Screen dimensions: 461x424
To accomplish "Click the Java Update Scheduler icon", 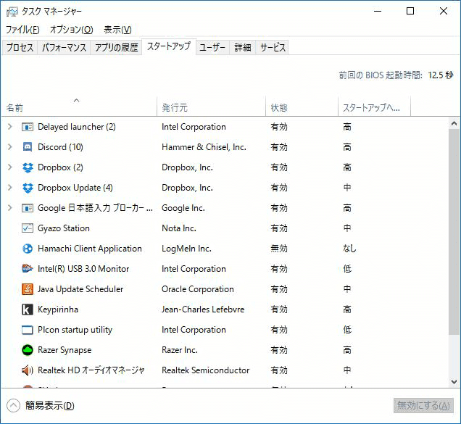I will tap(28, 289).
